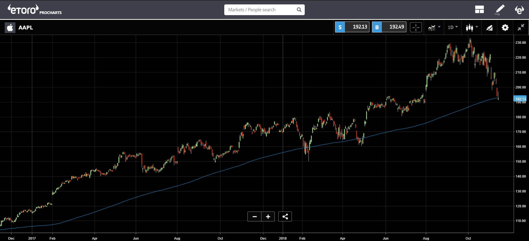Toggle the crosshair cursor button
Viewport: 529px width, 241px height.
click(x=416, y=27)
